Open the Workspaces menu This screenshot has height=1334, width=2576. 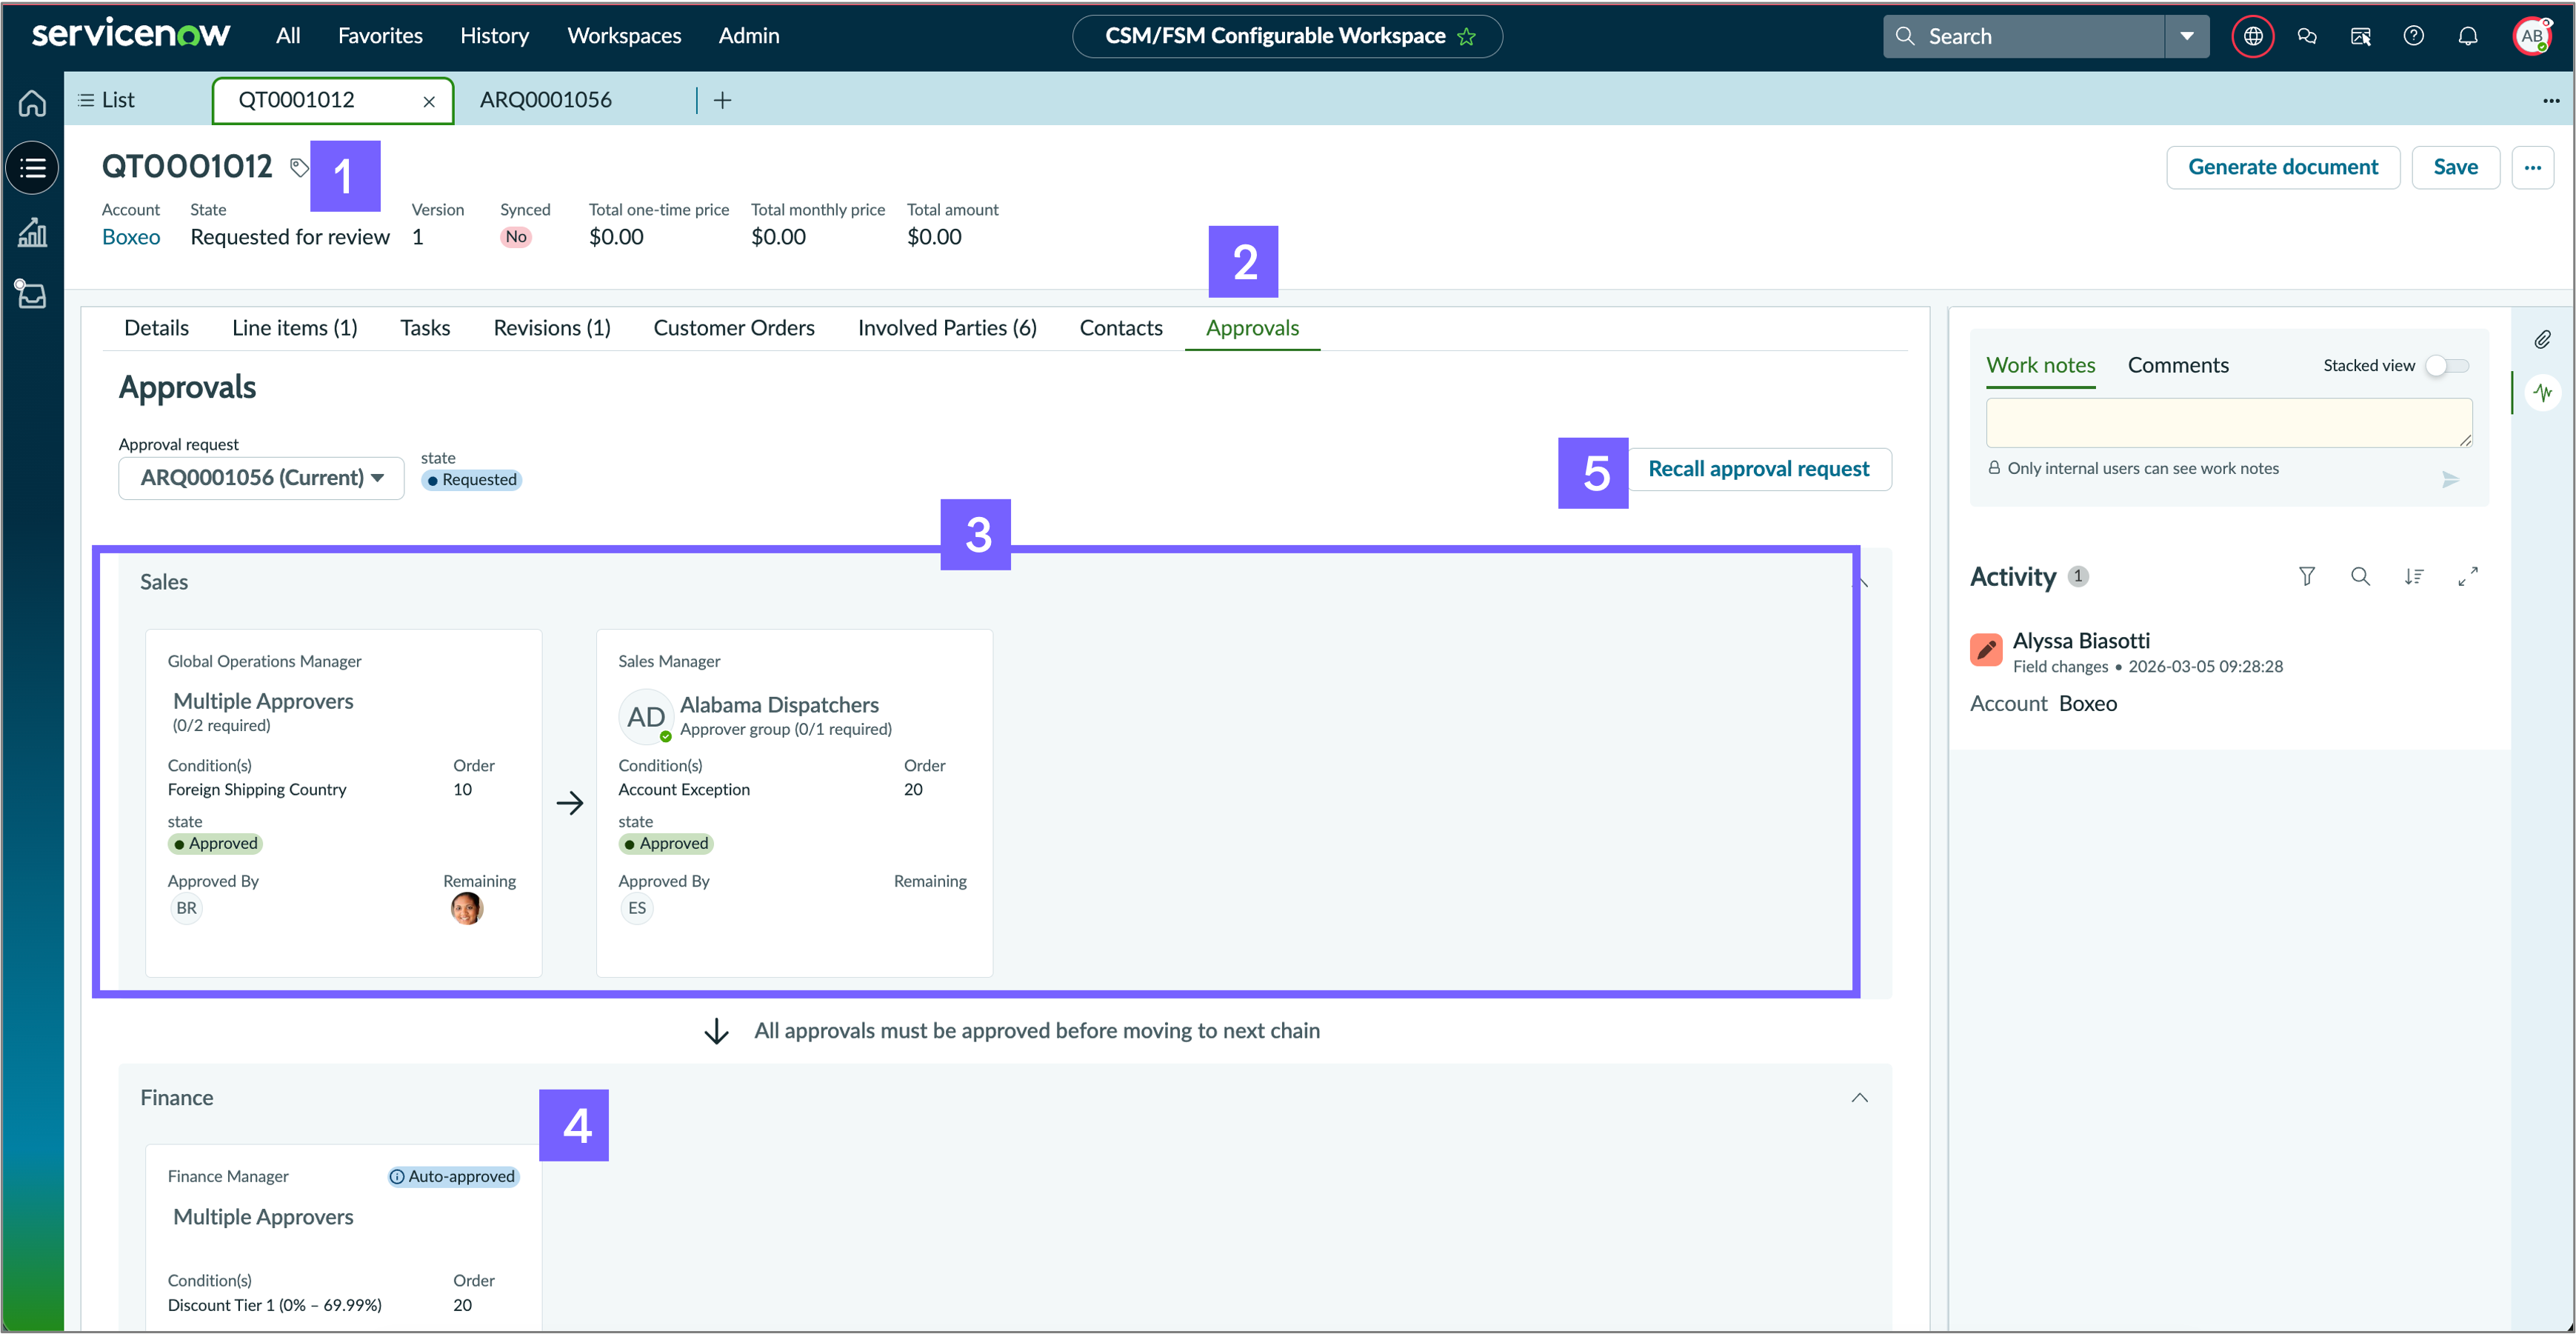[624, 36]
